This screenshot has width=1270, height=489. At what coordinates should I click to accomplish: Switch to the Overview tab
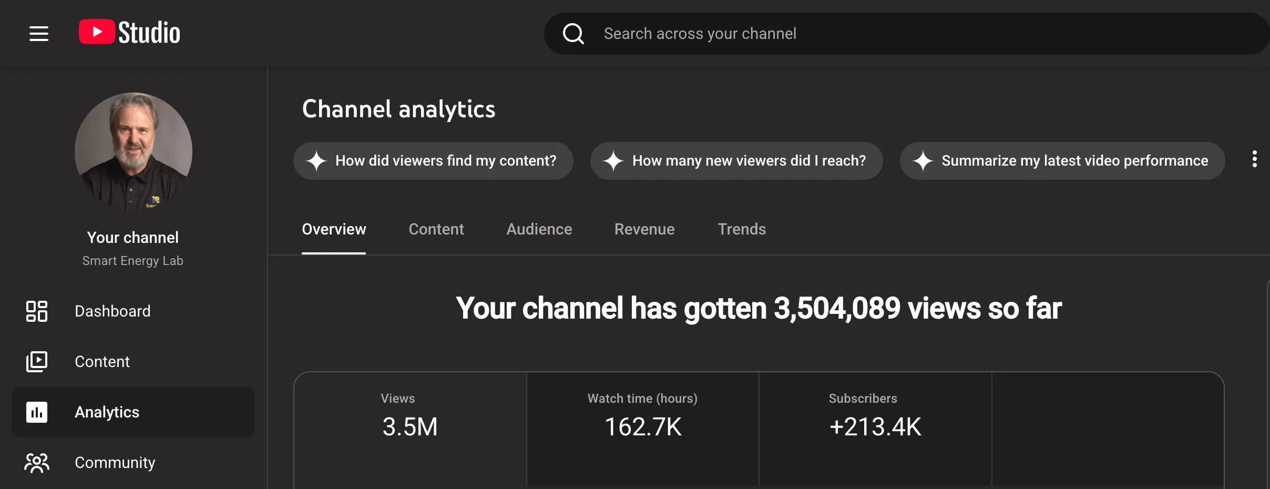pos(334,229)
